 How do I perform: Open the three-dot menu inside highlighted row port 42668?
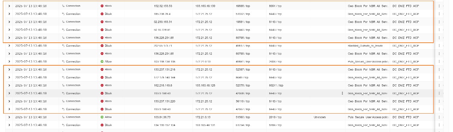coord(342,93)
